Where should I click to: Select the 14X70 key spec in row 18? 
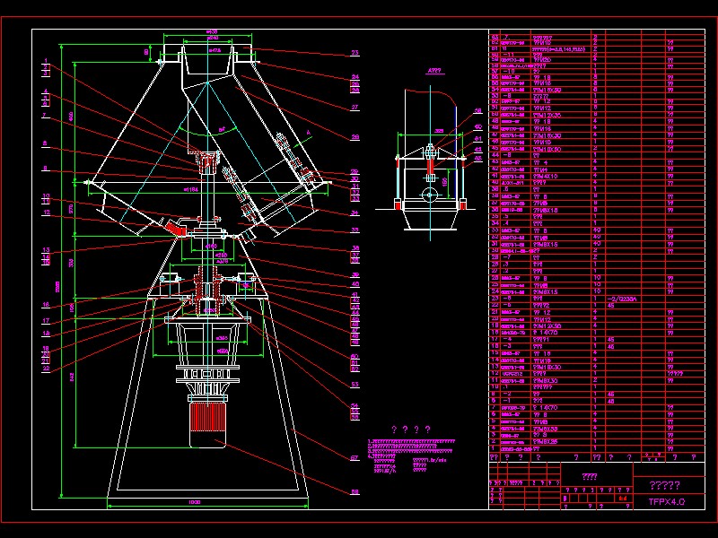545,333
